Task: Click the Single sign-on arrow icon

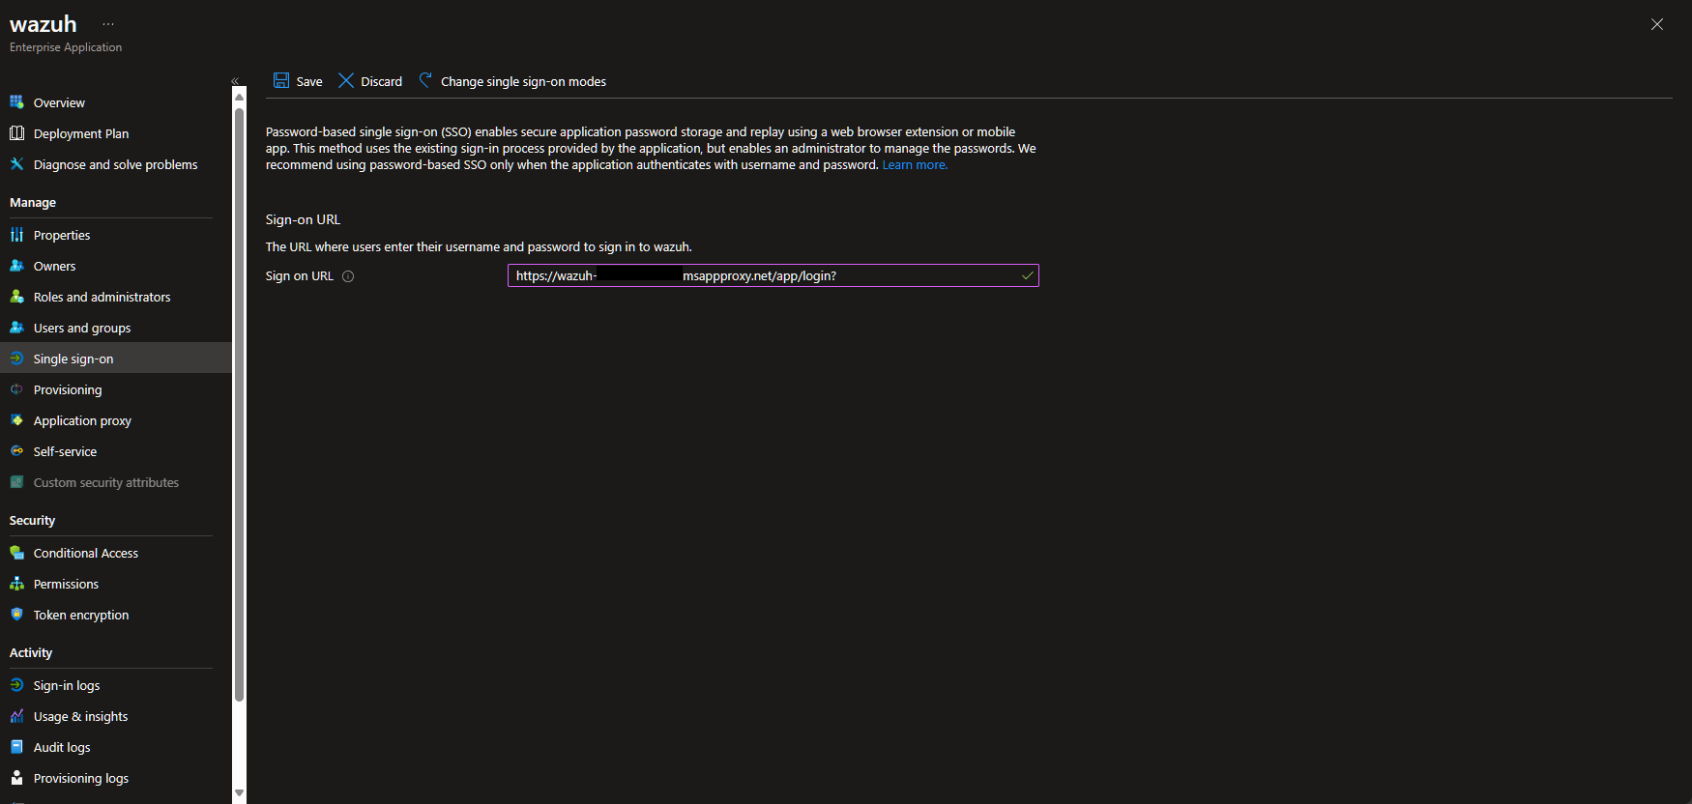Action: coord(16,359)
